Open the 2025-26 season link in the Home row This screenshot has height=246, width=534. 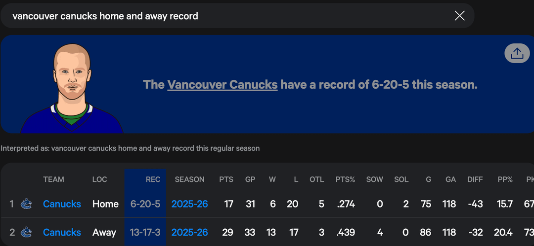(189, 204)
